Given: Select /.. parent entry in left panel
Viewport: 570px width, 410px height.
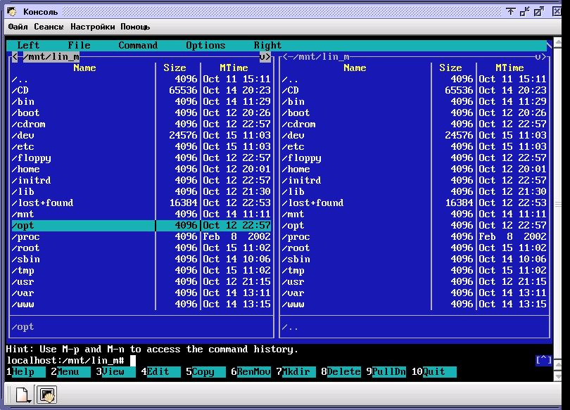Looking at the screenshot, I should coord(141,79).
